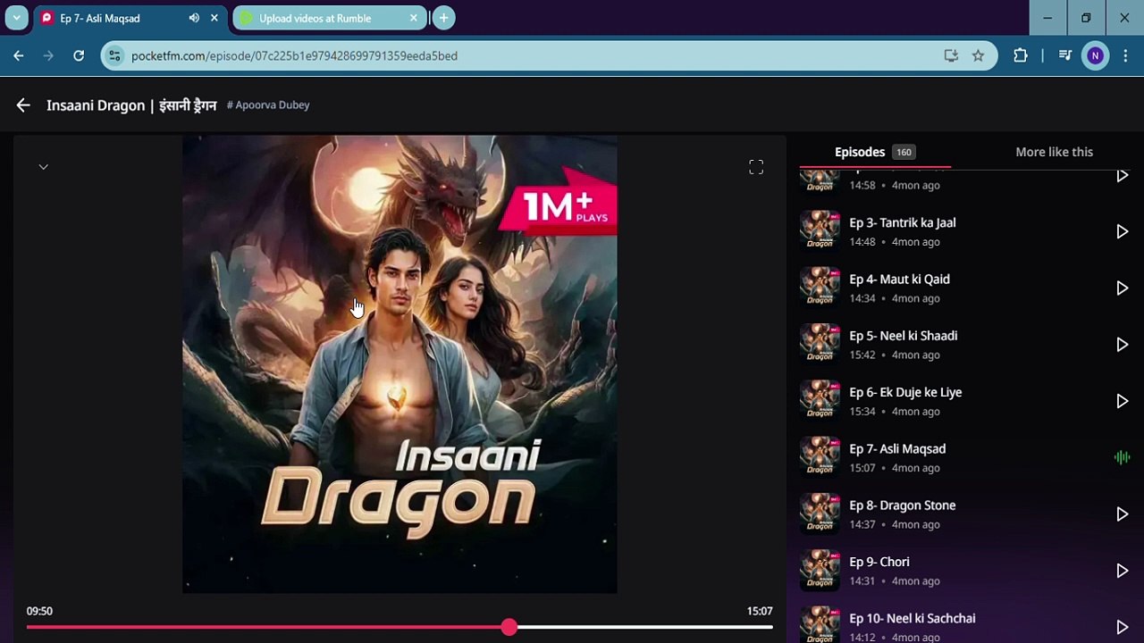Open the media control icon in toolbar
The width and height of the screenshot is (1144, 643).
click(x=1064, y=55)
